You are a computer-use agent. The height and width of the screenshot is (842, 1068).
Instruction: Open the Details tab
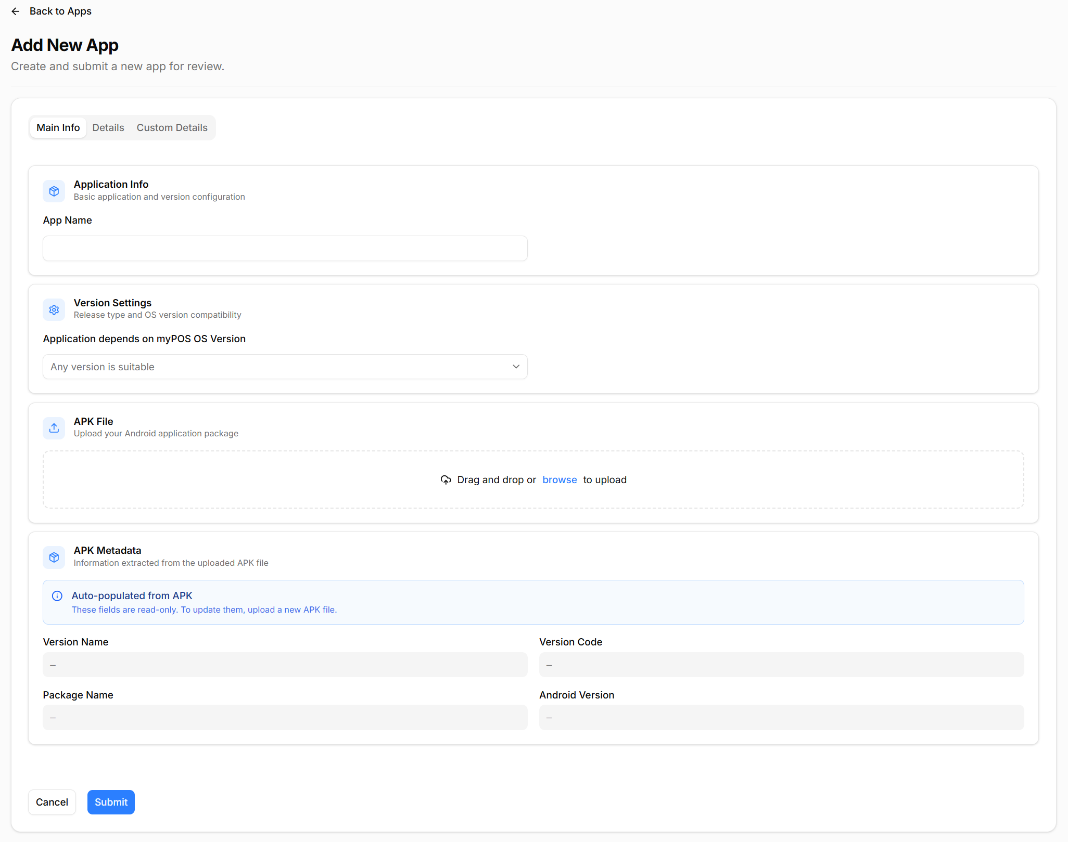tap(108, 127)
